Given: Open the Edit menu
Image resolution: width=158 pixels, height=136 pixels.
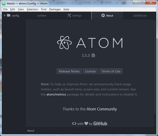Looking at the screenshot, I should (x=13, y=9).
